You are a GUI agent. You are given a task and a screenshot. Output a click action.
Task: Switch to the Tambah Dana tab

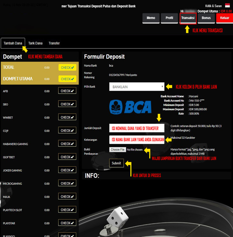(x=13, y=43)
